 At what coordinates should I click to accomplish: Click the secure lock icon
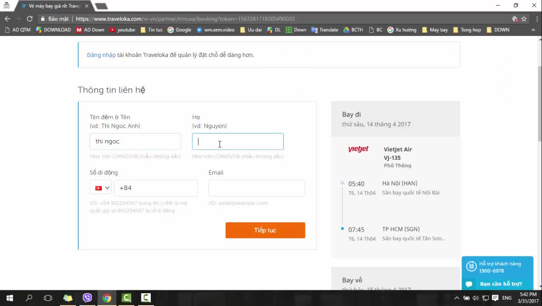pos(42,19)
